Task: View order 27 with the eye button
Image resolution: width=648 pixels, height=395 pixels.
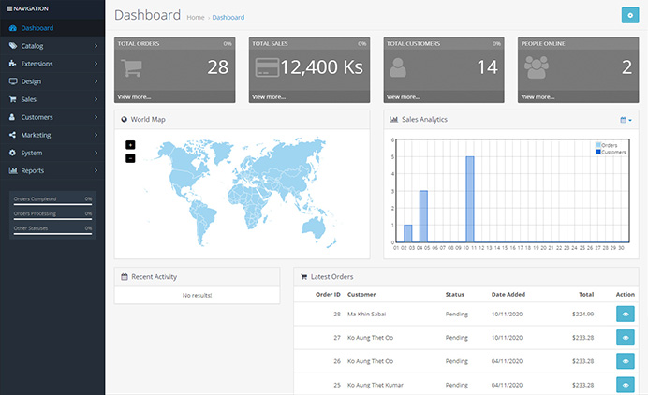Action: [626, 338]
